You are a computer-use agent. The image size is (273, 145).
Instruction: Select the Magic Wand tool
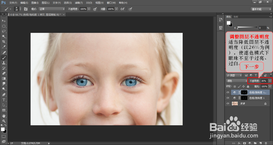point(4,36)
